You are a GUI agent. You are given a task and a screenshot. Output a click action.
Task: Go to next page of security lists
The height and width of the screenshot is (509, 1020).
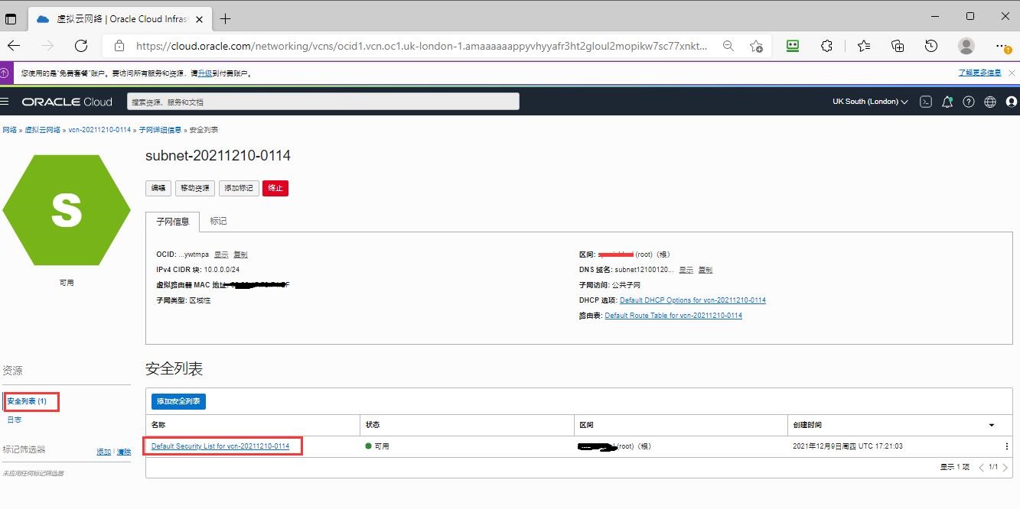point(1005,467)
